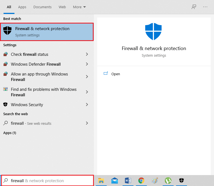Open the three-dot options menu
The image size is (214, 186).
point(205,7)
